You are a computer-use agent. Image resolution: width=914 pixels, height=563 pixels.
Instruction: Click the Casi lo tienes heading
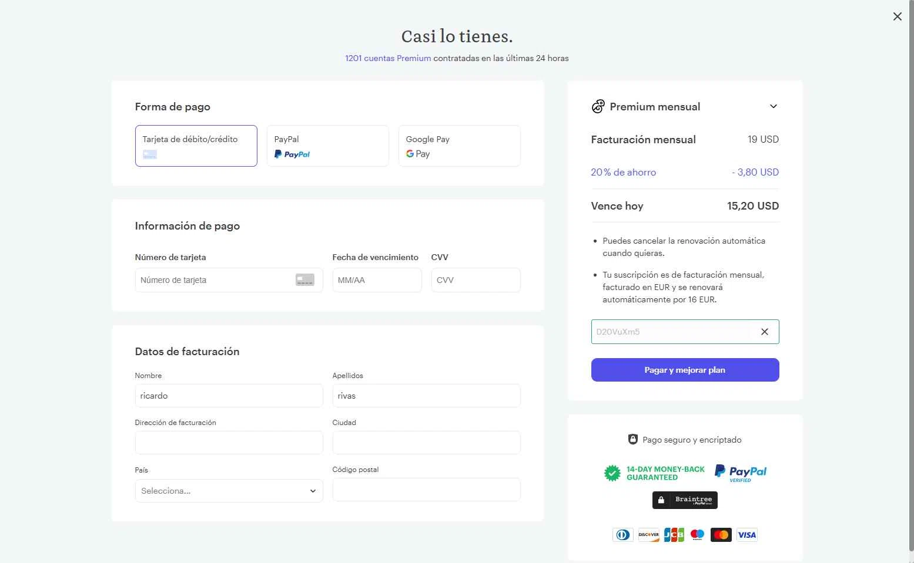(x=457, y=36)
